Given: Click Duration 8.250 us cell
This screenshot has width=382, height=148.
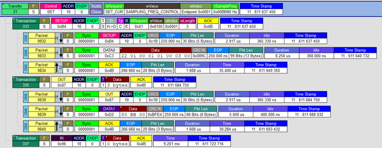Looking at the screenshot, I should pos(282,53).
